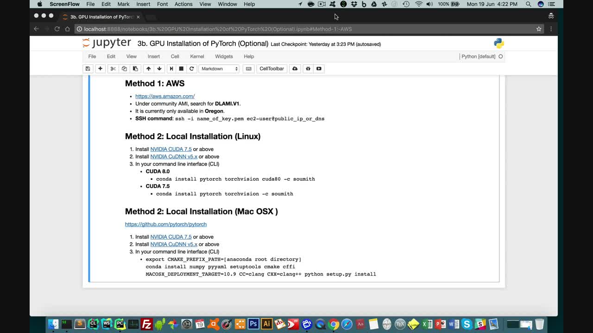Paste cells below with the clipboard icon
This screenshot has height=333, width=593.
pos(135,68)
